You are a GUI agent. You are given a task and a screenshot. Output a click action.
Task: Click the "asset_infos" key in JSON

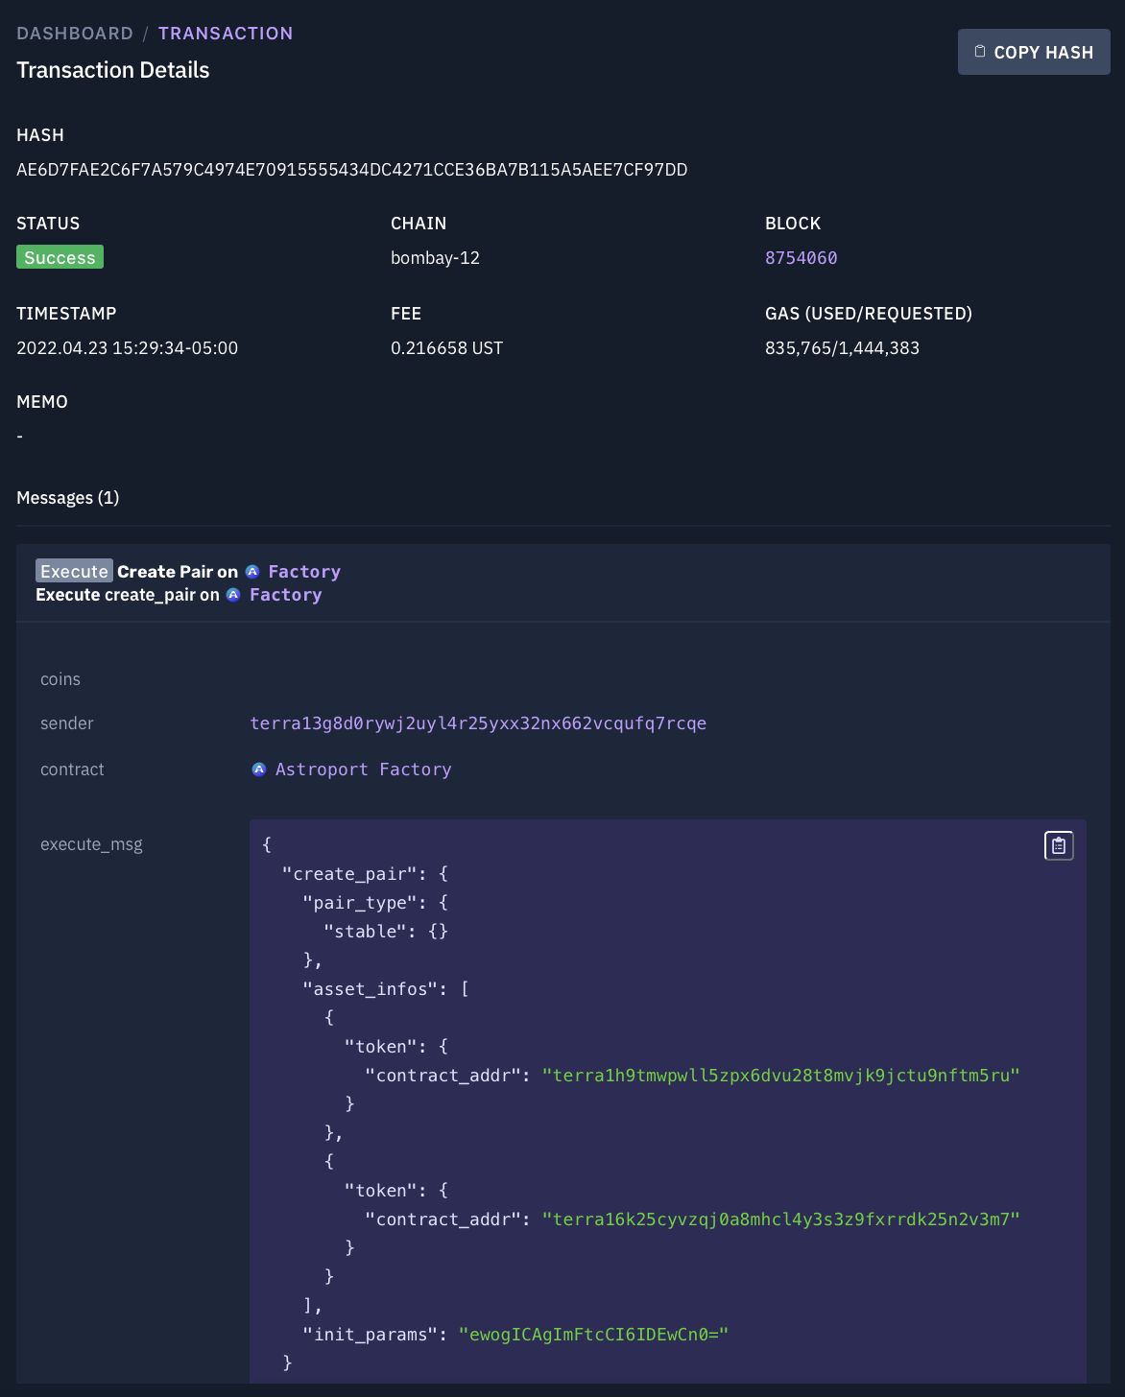pos(370,989)
